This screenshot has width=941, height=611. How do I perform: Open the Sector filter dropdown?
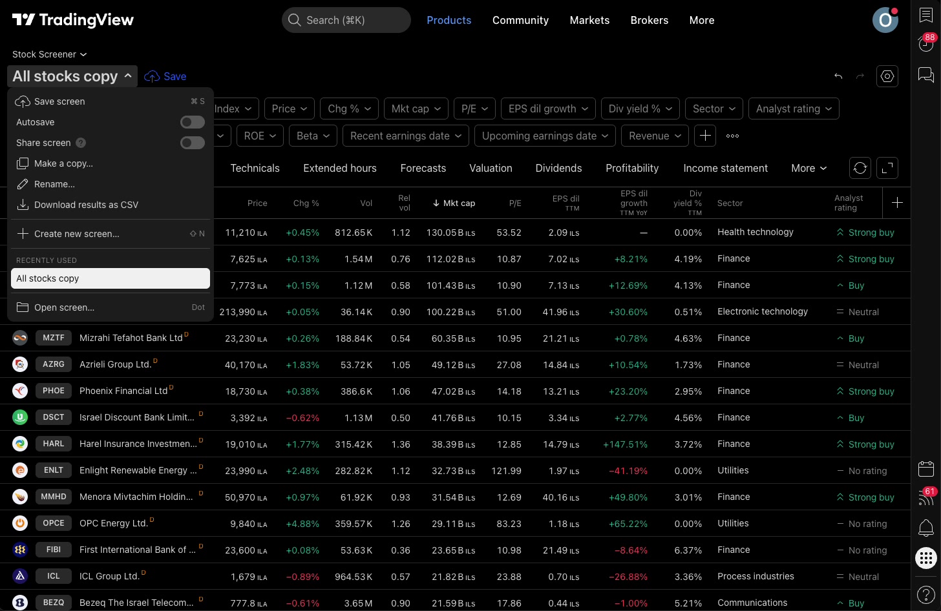714,109
